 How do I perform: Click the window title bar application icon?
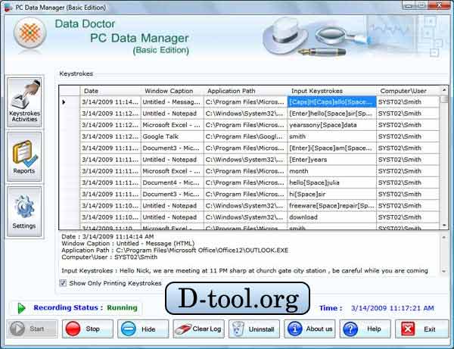pyautogui.click(x=8, y=8)
